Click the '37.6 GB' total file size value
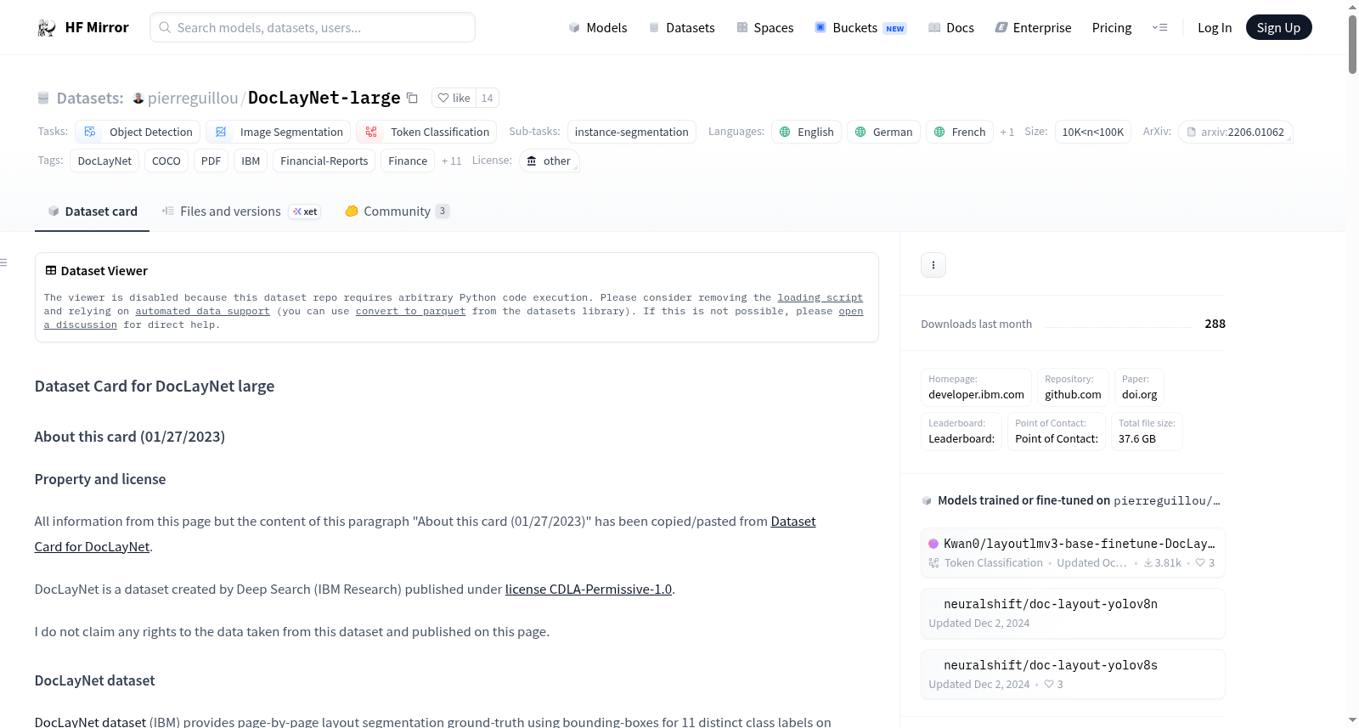 point(1137,439)
